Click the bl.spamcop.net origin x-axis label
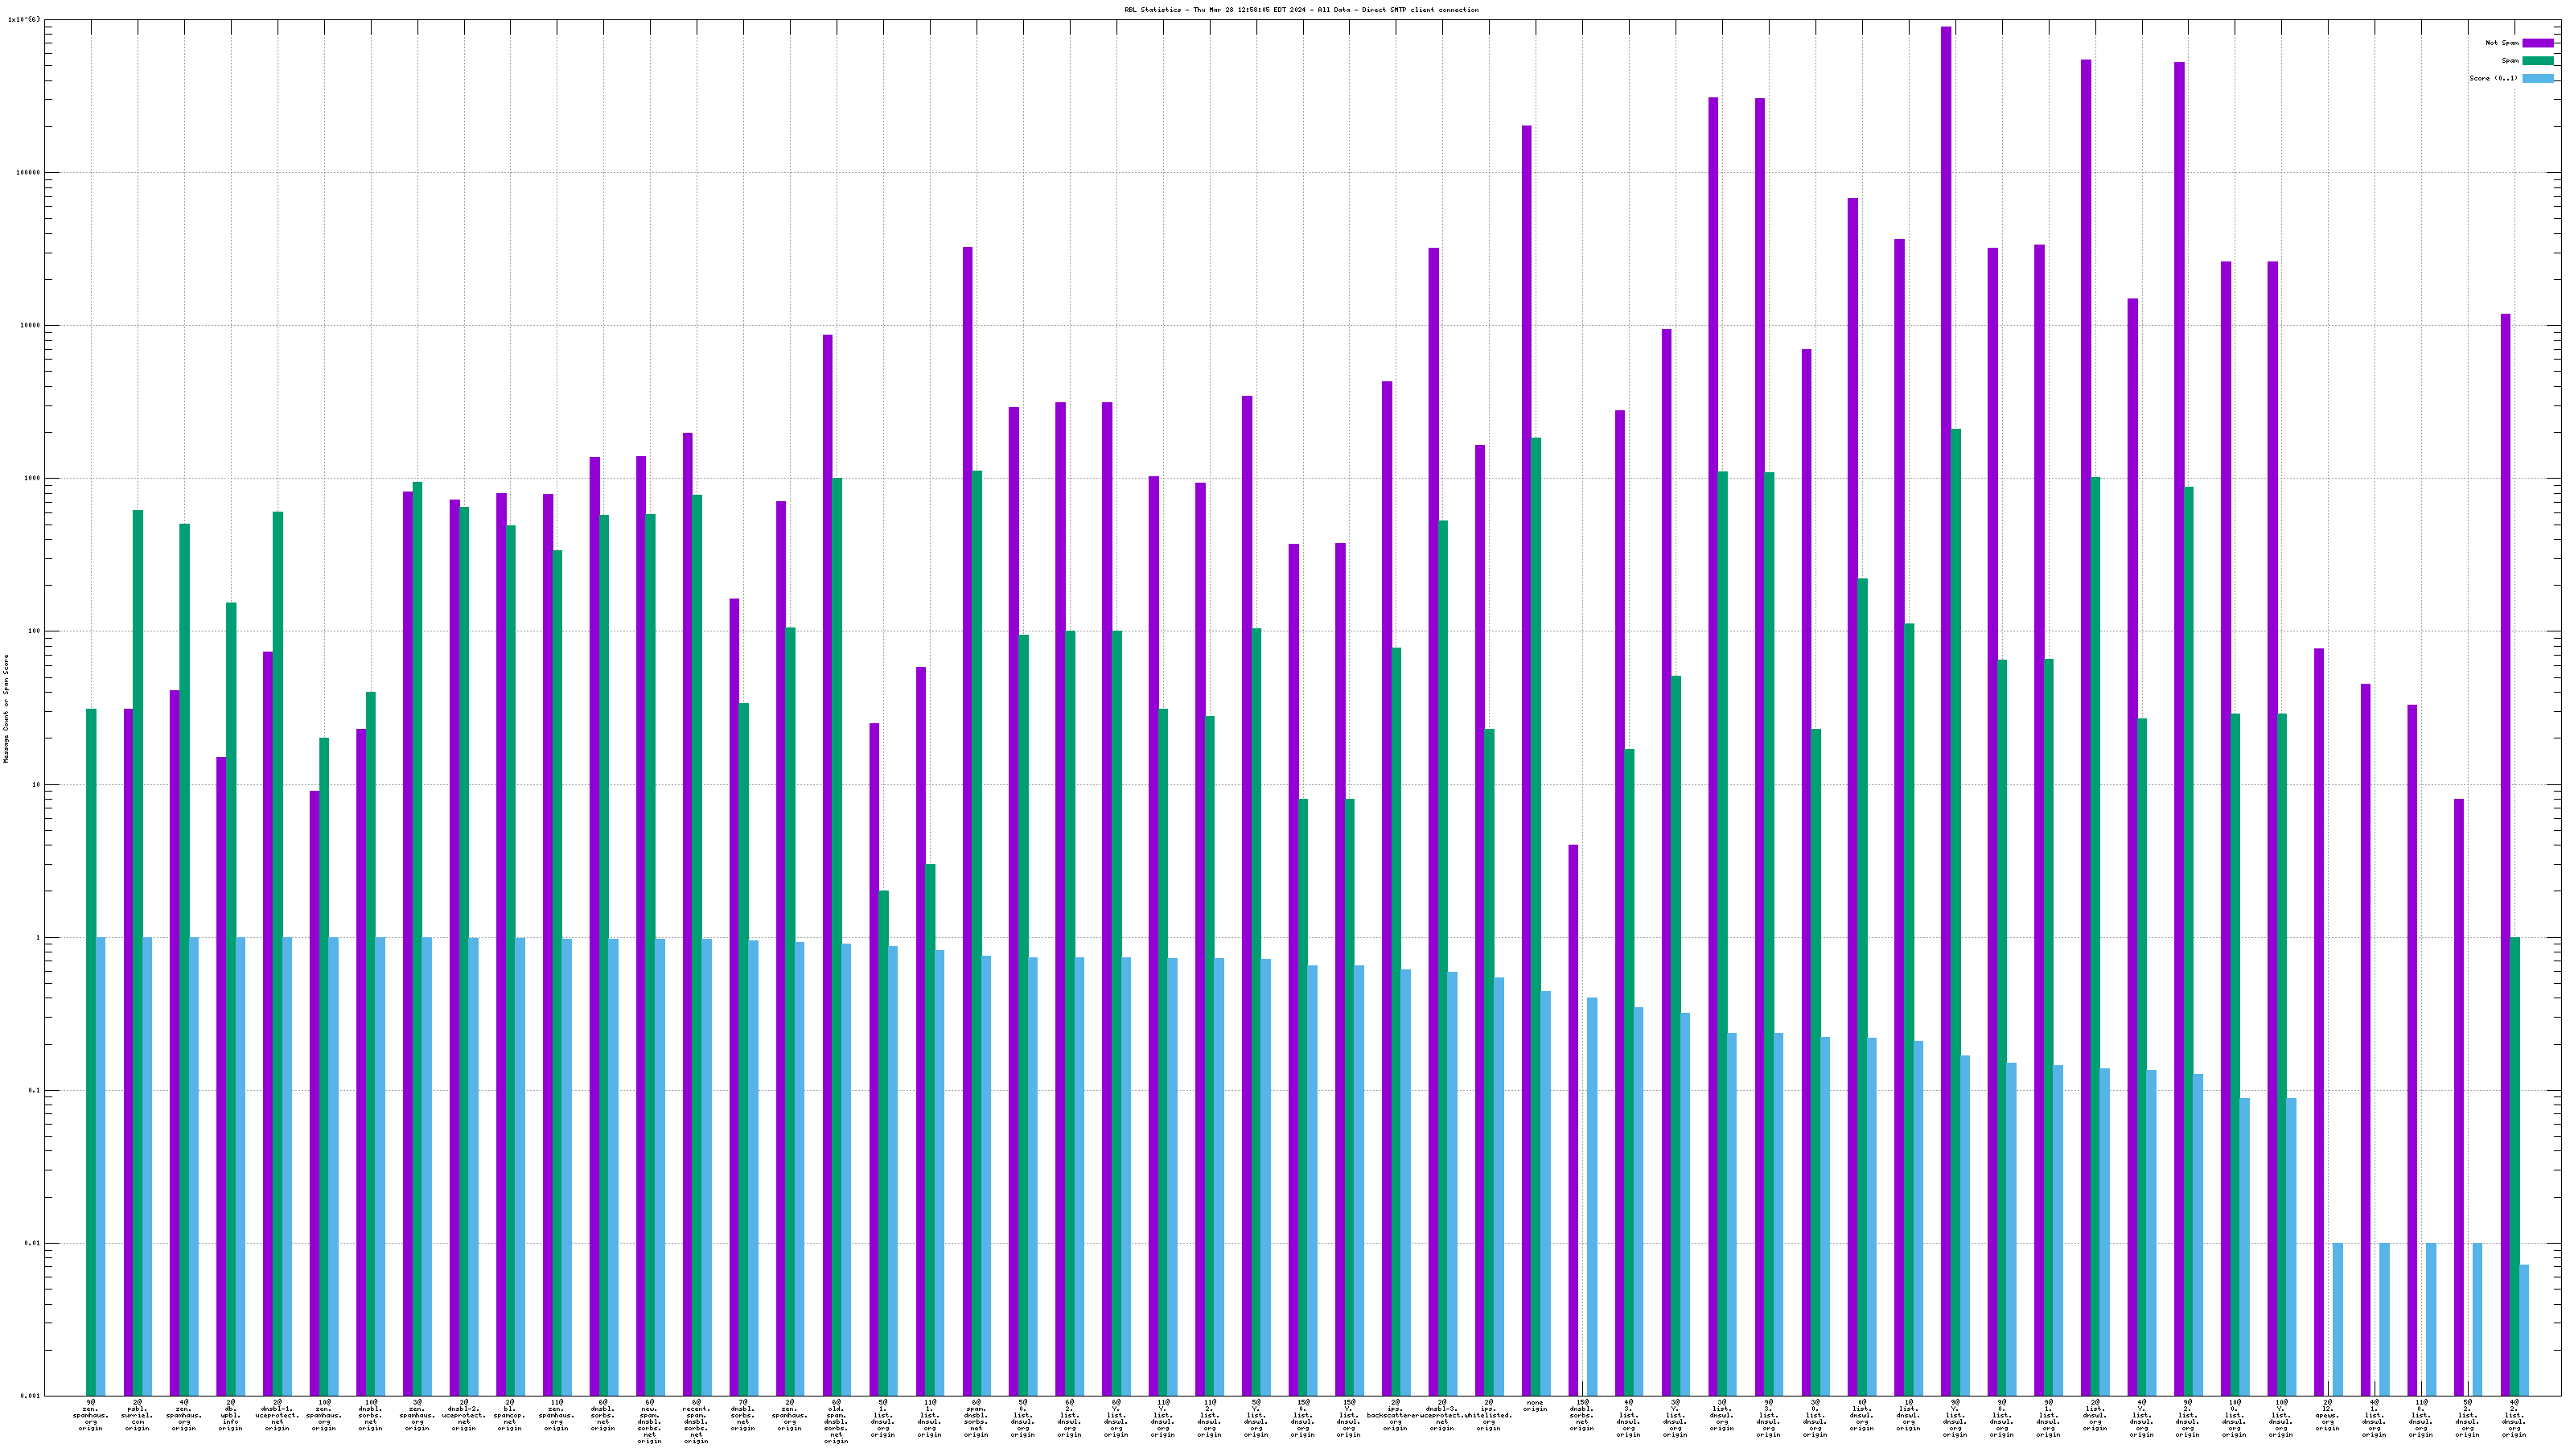The image size is (2574, 1448). (x=510, y=1415)
